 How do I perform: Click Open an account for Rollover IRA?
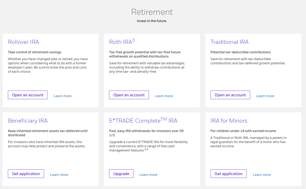(28, 95)
